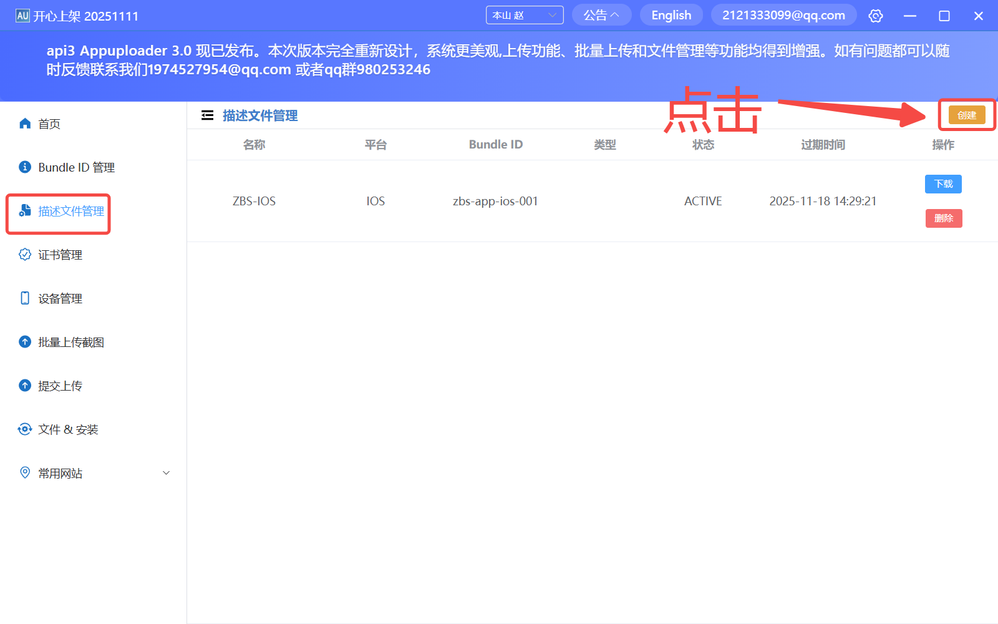Screen dimensions: 998x624
Task: Select the 设备管理 device icon
Action: point(24,298)
